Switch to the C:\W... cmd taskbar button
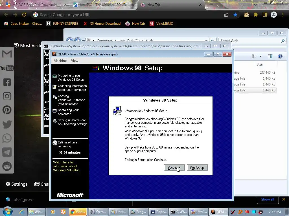The height and width of the screenshot is (216, 289). (x=179, y=212)
